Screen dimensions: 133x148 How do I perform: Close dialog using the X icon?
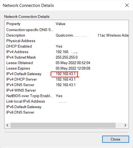(x=127, y=5)
